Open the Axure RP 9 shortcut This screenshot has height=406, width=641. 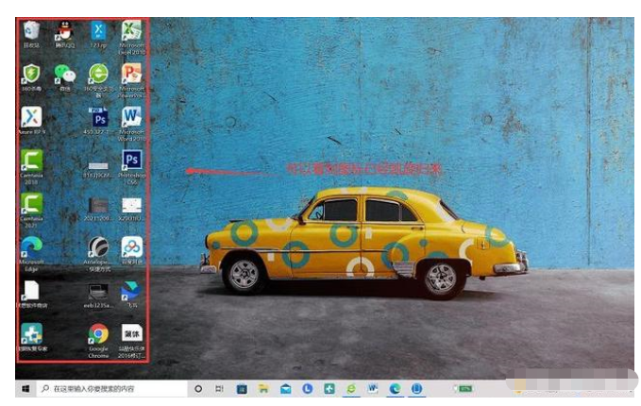pyautogui.click(x=31, y=116)
